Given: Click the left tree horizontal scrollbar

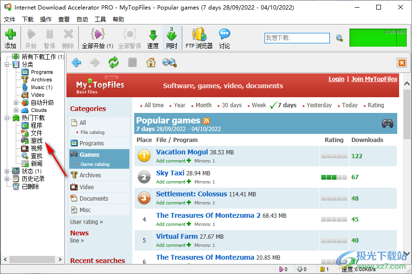Looking at the screenshot, I should (32, 260).
